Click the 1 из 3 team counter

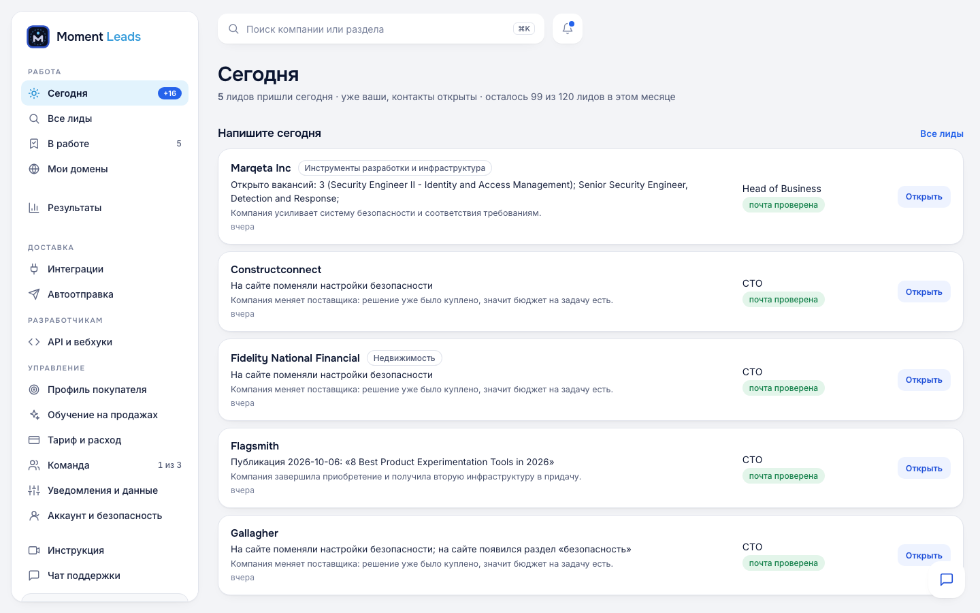point(169,465)
